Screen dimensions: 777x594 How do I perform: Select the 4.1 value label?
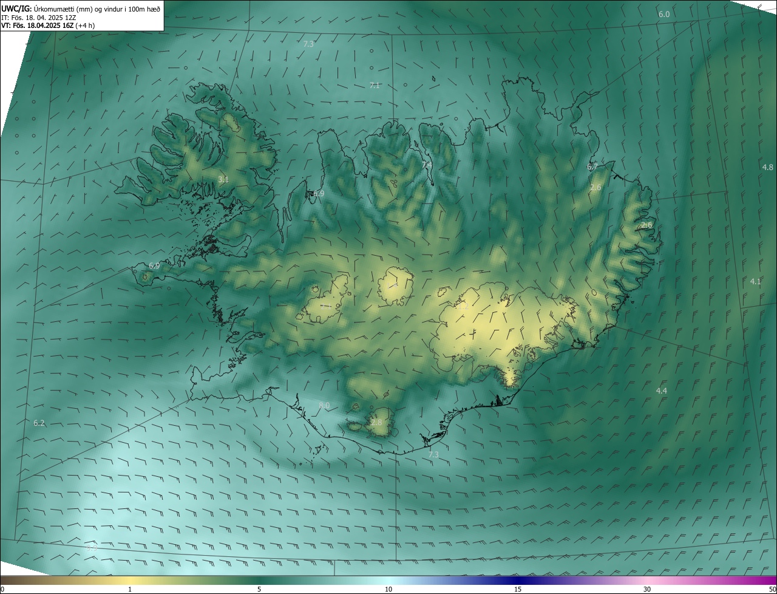pyautogui.click(x=755, y=281)
